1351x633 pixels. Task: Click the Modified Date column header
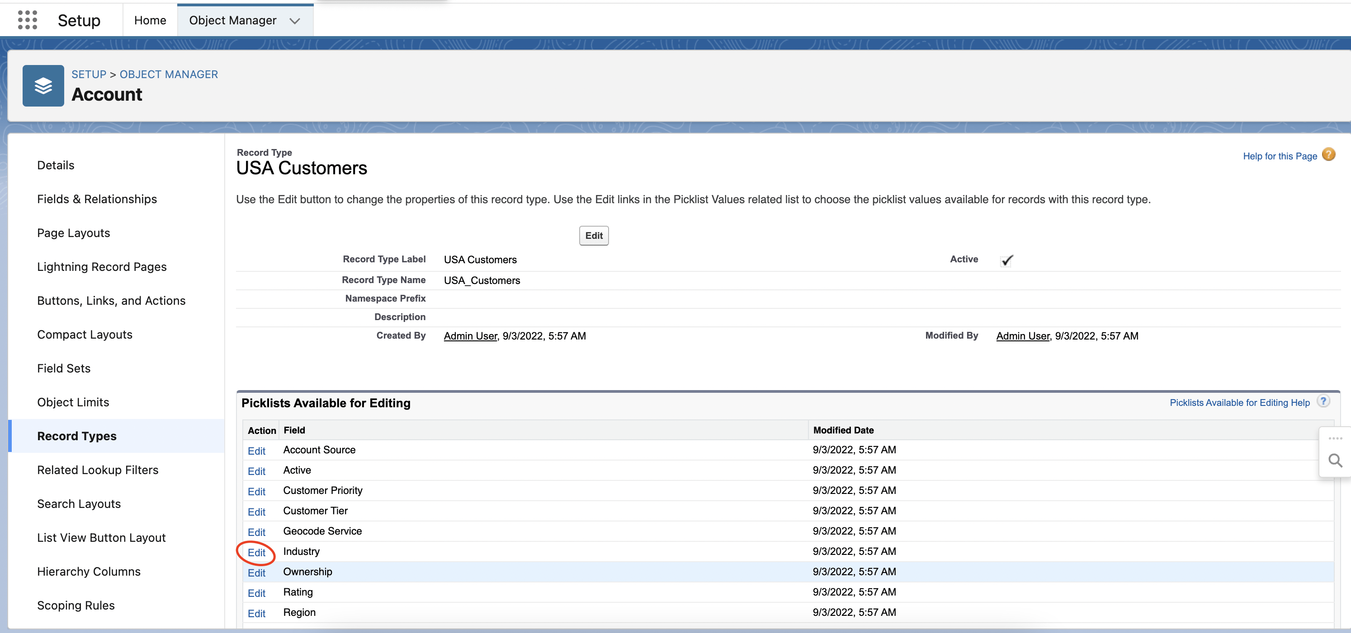[x=843, y=430]
